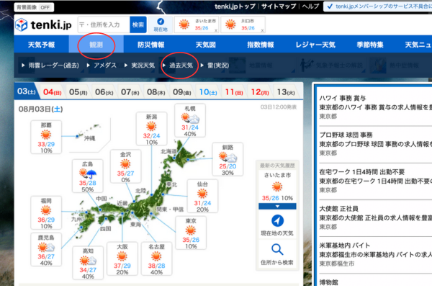Click the membership service notice banner
432x288 pixels.
(x=378, y=6)
